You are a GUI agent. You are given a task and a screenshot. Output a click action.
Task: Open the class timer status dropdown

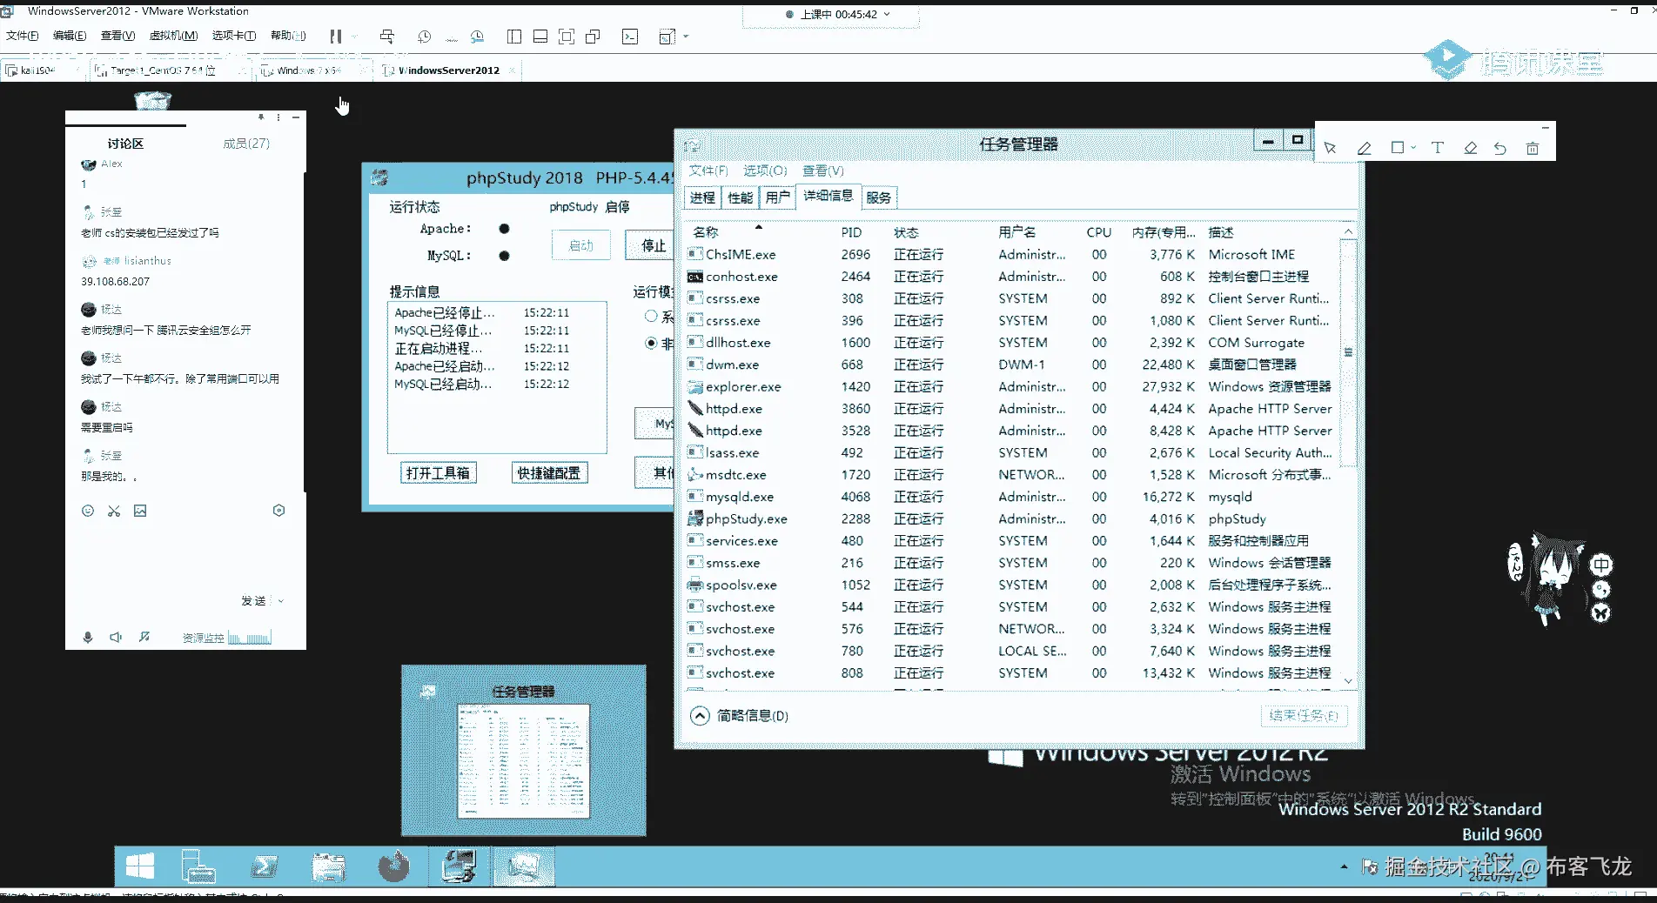[x=887, y=14]
